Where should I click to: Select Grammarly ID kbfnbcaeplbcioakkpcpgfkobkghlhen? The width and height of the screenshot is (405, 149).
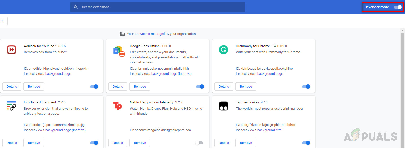click(x=268, y=69)
